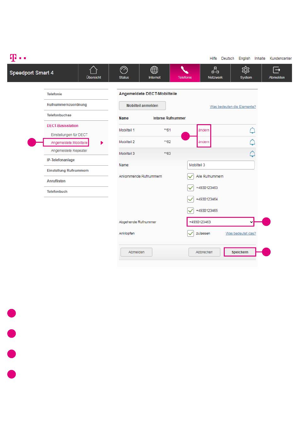Viewport: 299px width, 448px height.
Task: Open the Kundencenter link
Action: pos(281,58)
